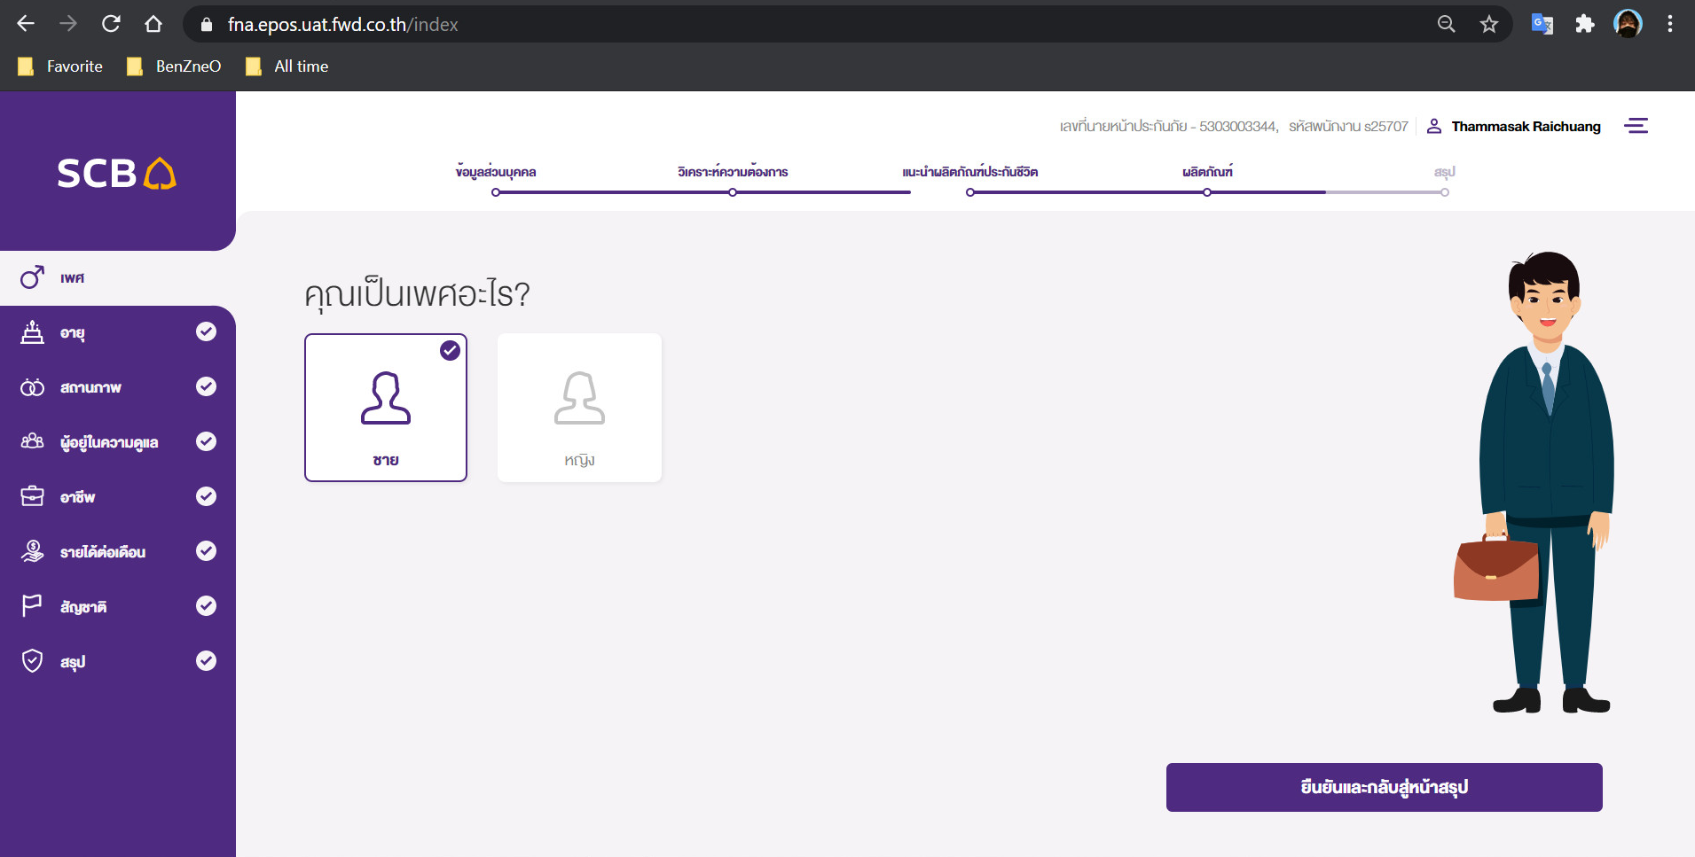Open the Favorite bookmarks folder
The width and height of the screenshot is (1695, 857).
point(60,66)
